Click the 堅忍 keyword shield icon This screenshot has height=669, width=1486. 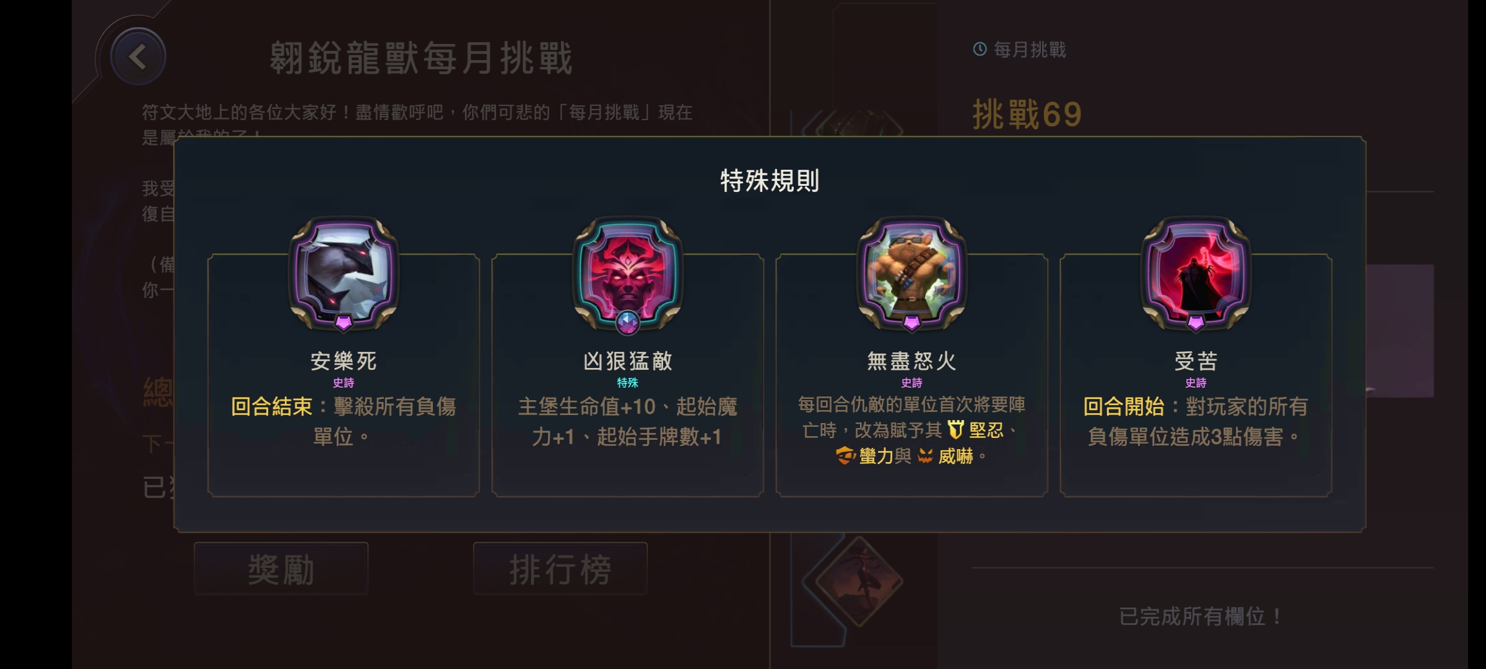coord(957,429)
